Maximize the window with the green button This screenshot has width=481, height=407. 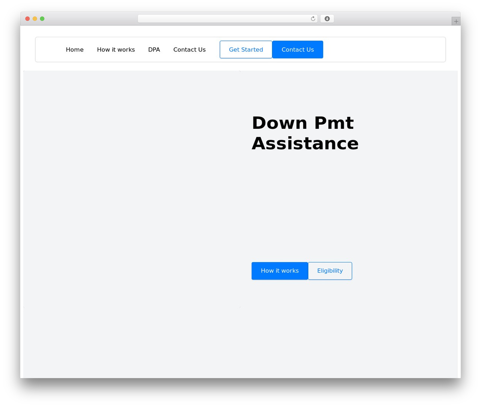[42, 19]
